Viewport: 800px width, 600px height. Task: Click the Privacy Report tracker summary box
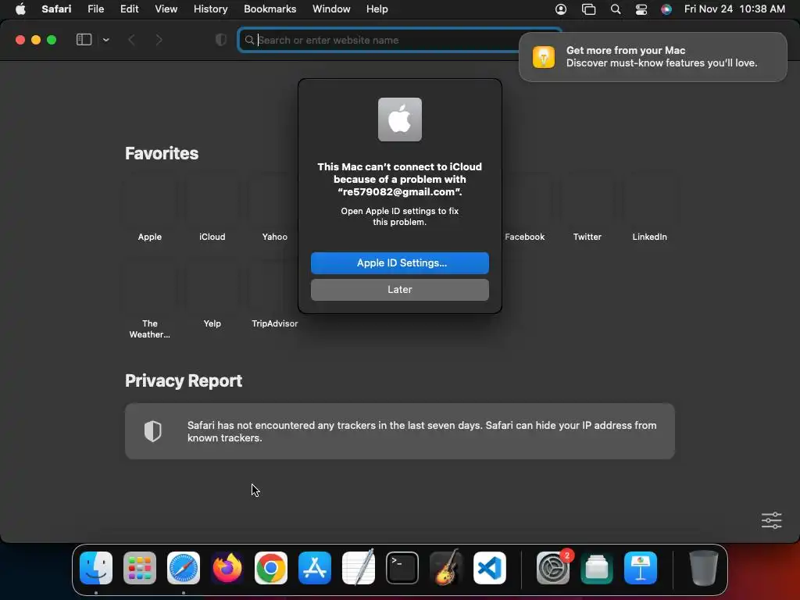click(x=399, y=431)
